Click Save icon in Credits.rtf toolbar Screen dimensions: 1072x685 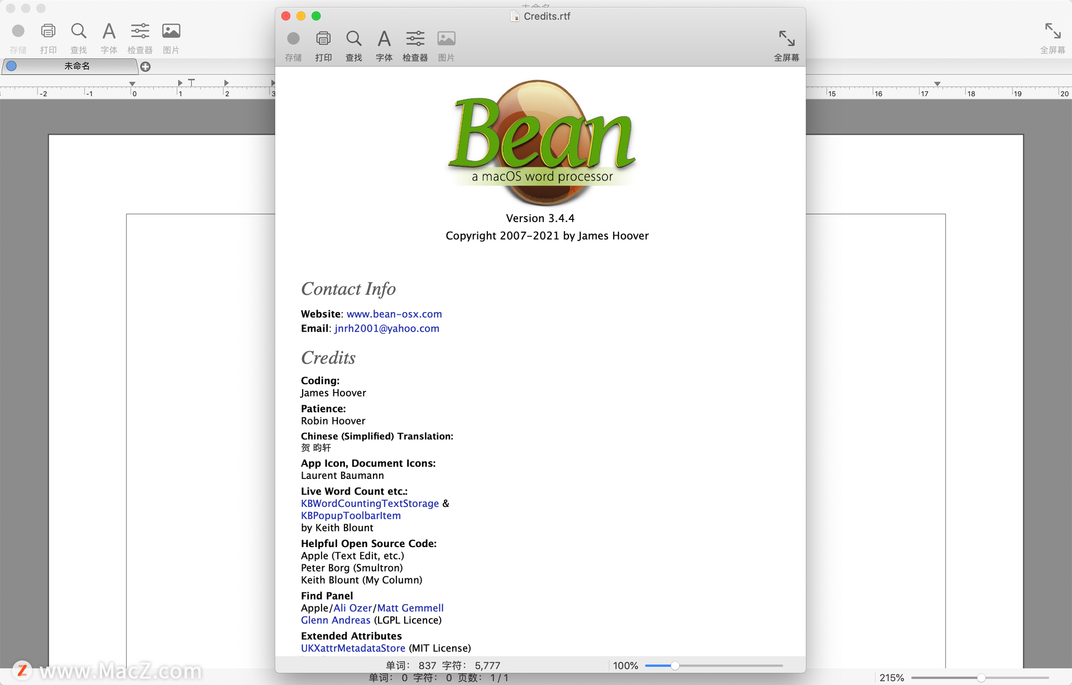pyautogui.click(x=293, y=39)
